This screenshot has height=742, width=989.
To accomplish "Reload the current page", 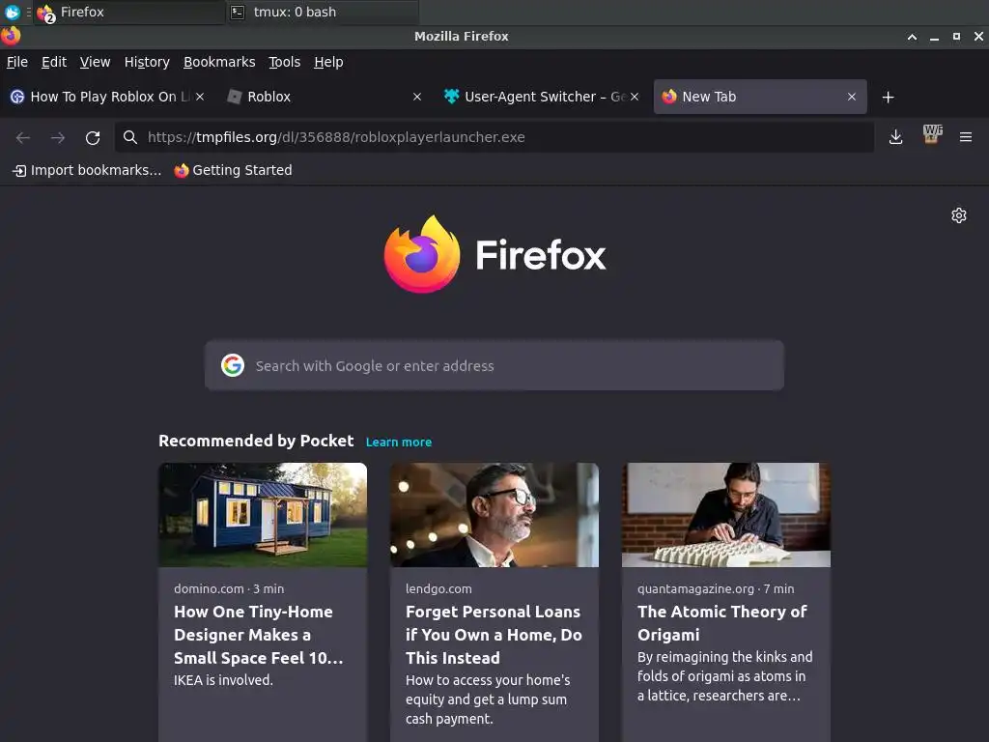I will (93, 137).
